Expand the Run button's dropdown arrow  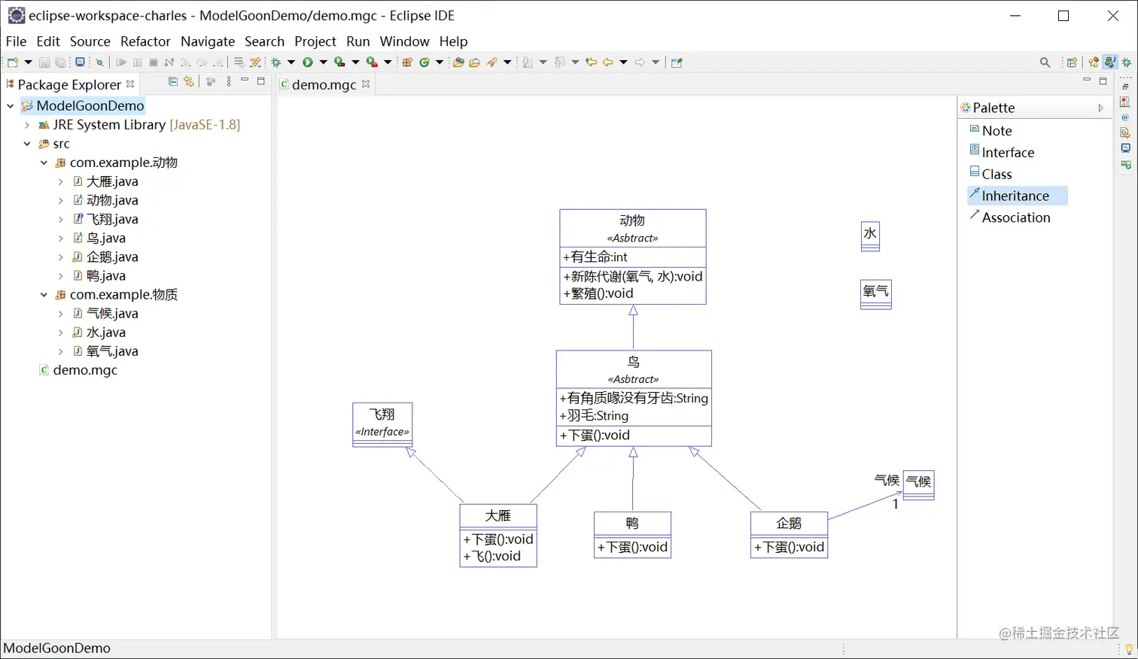point(323,62)
